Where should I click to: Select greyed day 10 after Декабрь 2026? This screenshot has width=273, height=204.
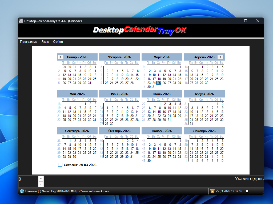click(x=222, y=161)
